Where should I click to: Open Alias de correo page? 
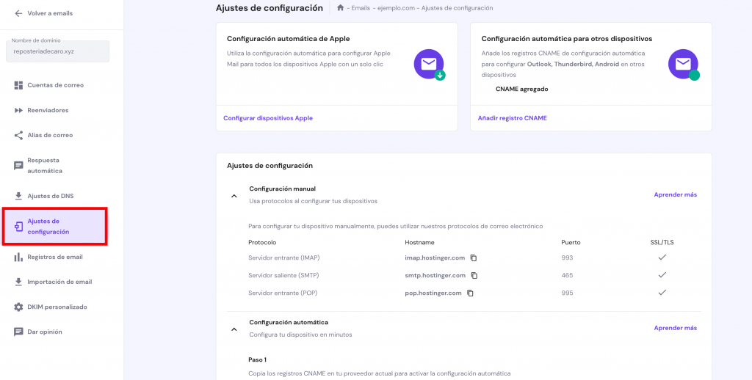coord(50,135)
